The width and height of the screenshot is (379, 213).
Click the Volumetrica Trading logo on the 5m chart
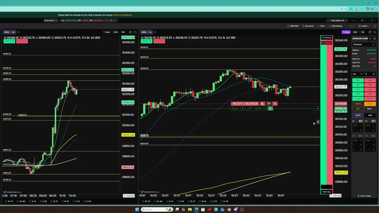[12, 192]
